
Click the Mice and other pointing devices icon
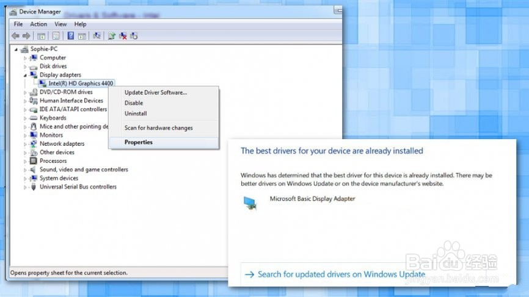coord(34,126)
